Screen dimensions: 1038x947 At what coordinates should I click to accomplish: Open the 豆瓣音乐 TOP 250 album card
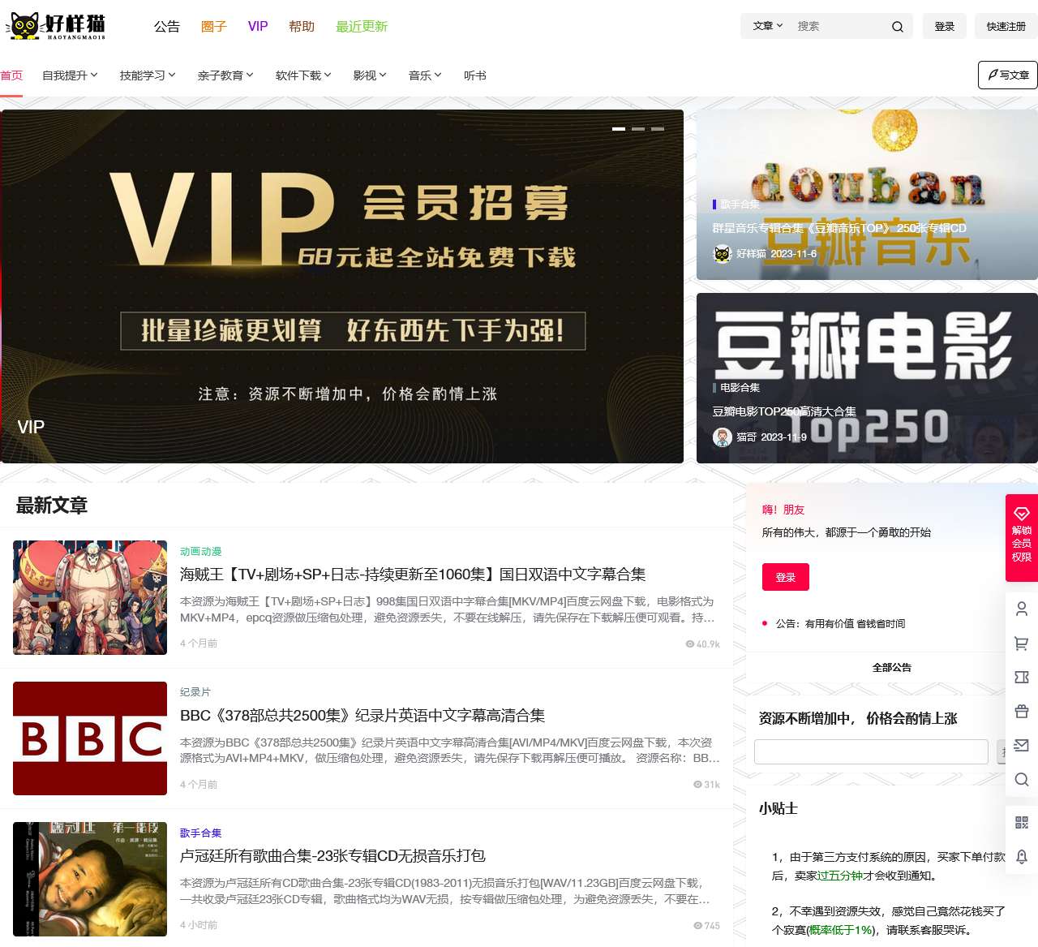pyautogui.click(x=867, y=195)
